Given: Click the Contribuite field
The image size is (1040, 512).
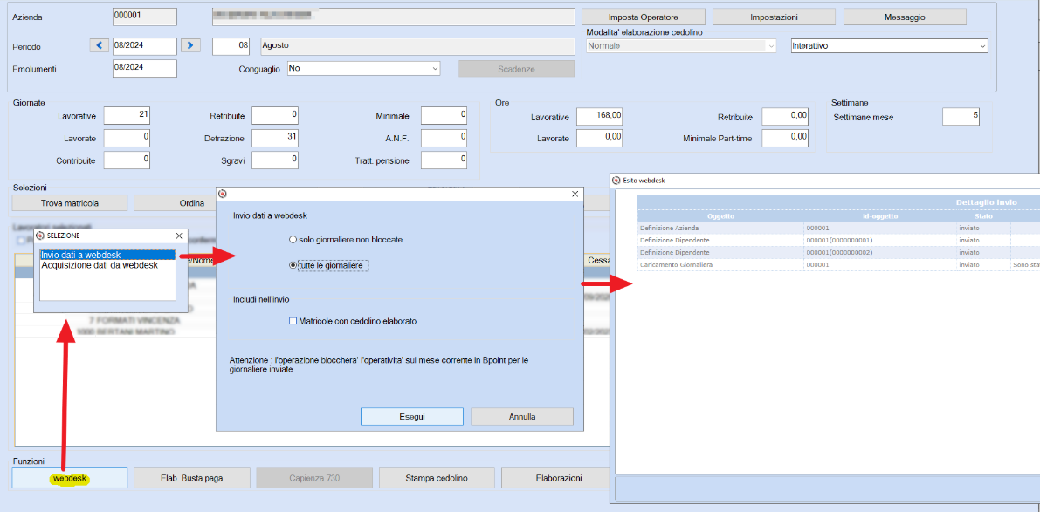Looking at the screenshot, I should coord(127,160).
